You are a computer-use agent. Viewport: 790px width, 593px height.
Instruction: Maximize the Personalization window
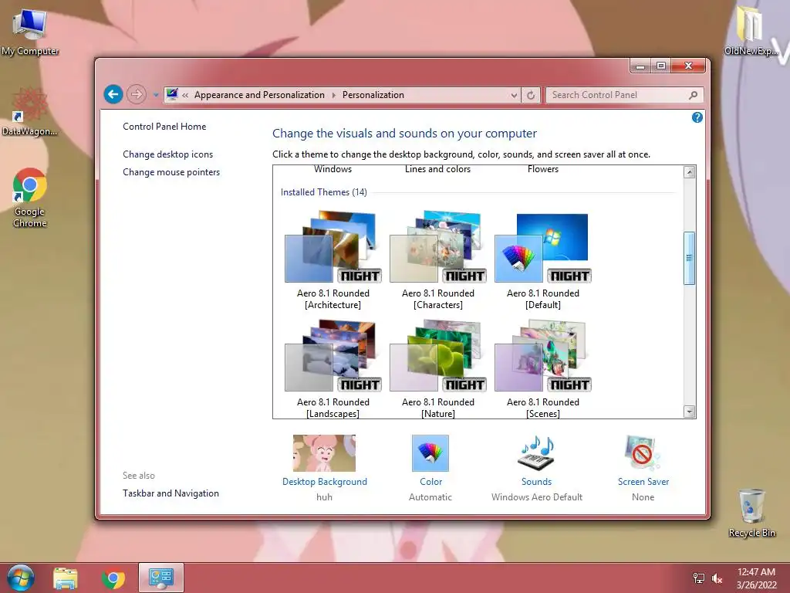(661, 66)
